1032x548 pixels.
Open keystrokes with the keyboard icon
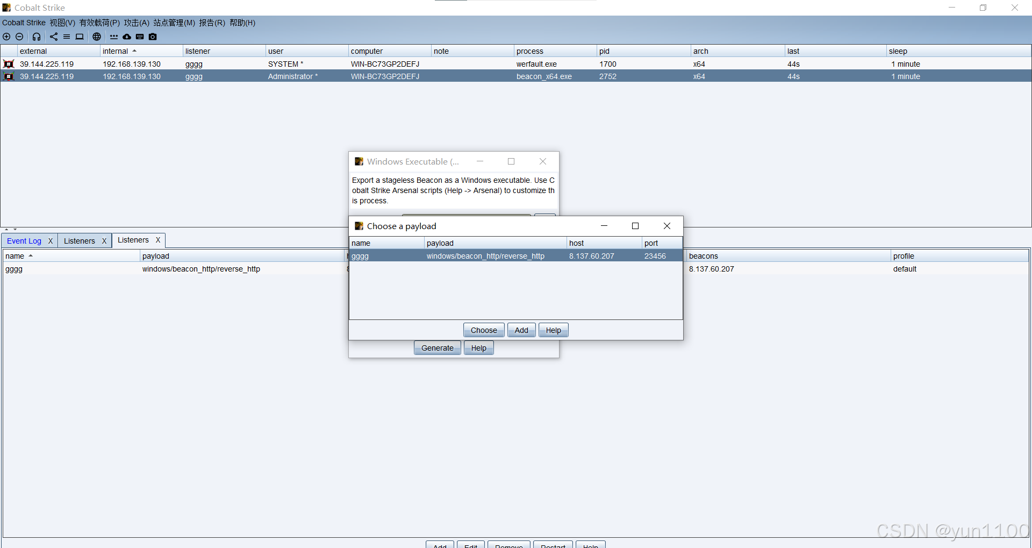point(140,37)
